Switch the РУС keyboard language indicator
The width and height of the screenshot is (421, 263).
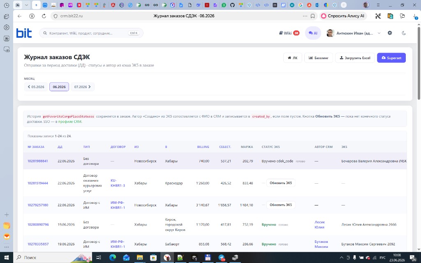[x=382, y=258]
